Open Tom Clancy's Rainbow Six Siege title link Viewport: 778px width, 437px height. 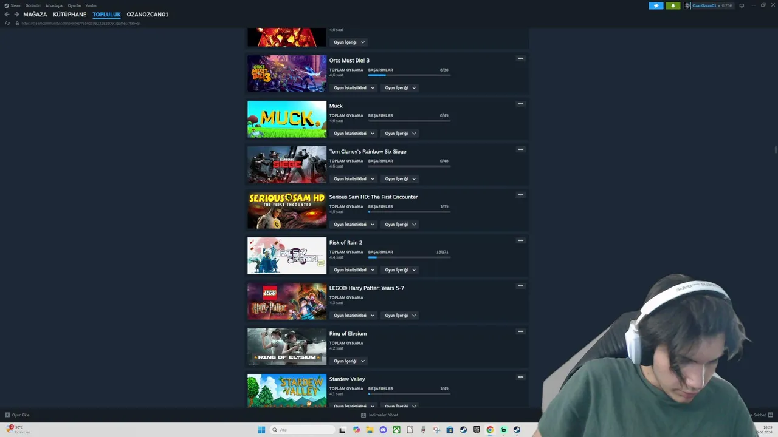tap(368, 152)
